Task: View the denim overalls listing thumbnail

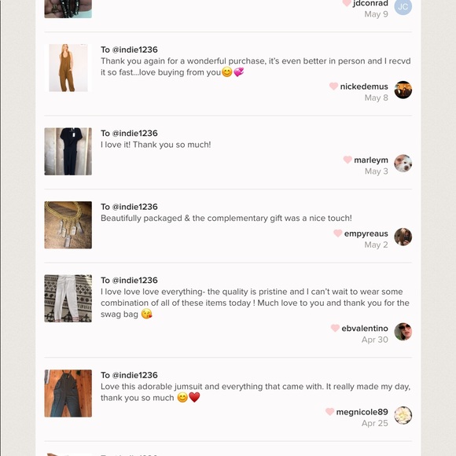Action: (x=68, y=393)
